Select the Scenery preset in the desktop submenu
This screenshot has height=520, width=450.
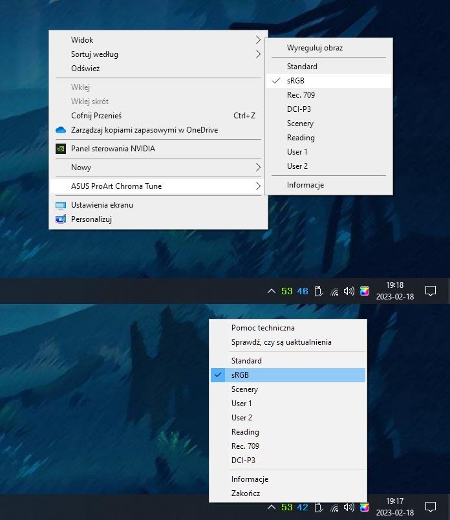[x=328, y=124]
